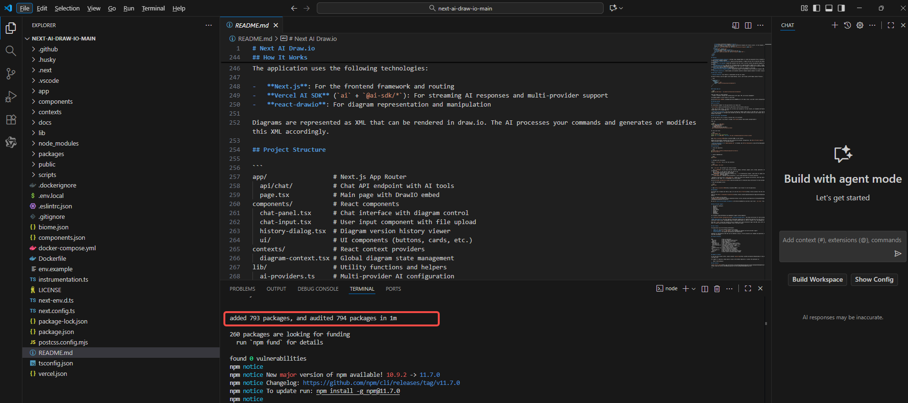Open editor More Actions menu
This screenshot has width=908, height=403.
pos(760,25)
